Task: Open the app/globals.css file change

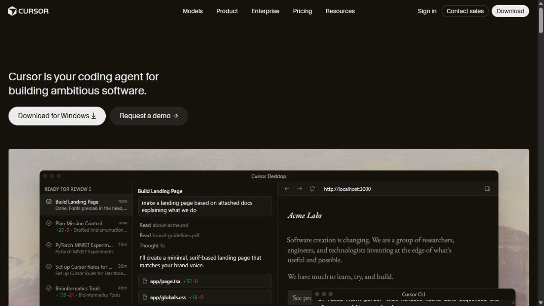Action: 205,297
